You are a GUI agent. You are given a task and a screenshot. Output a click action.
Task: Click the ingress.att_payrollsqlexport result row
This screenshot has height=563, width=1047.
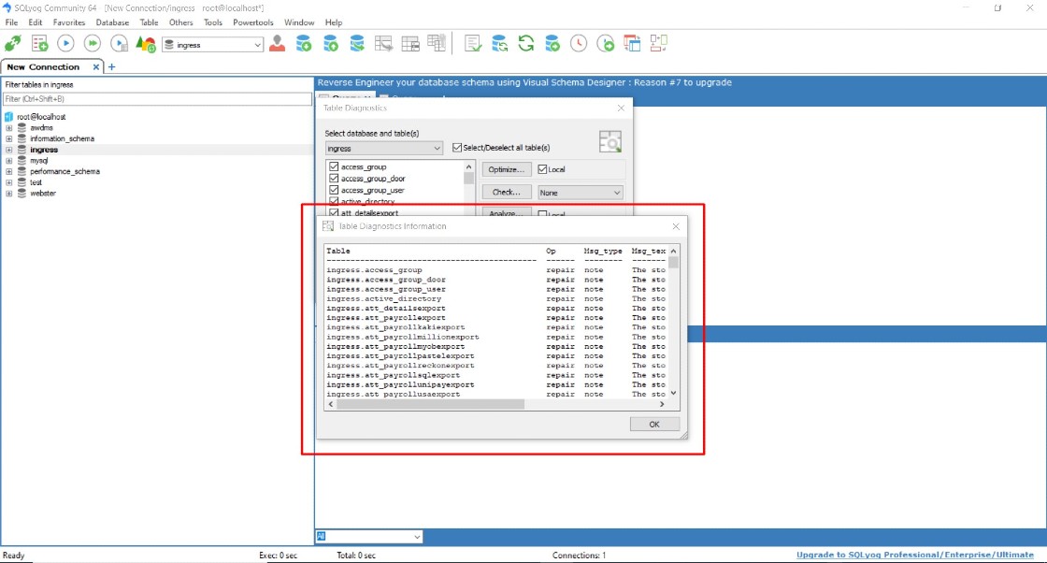[x=496, y=375]
